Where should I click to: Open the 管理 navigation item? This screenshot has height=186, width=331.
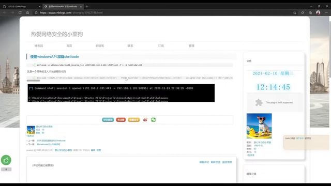(x=191, y=46)
